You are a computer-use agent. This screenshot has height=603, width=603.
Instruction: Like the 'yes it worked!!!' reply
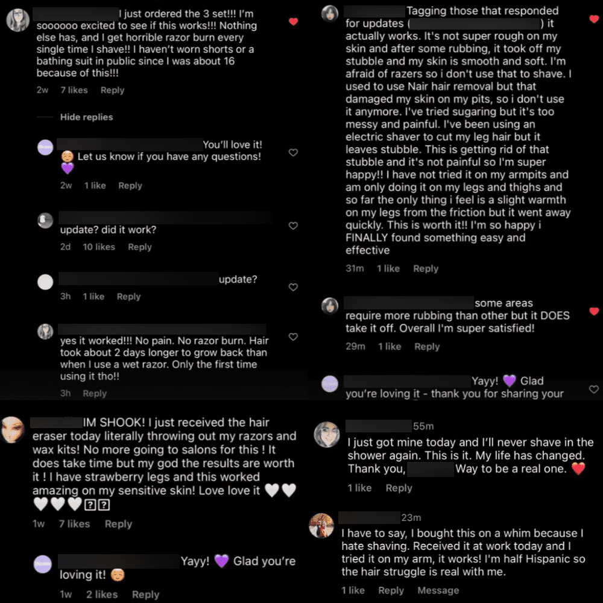click(x=293, y=336)
